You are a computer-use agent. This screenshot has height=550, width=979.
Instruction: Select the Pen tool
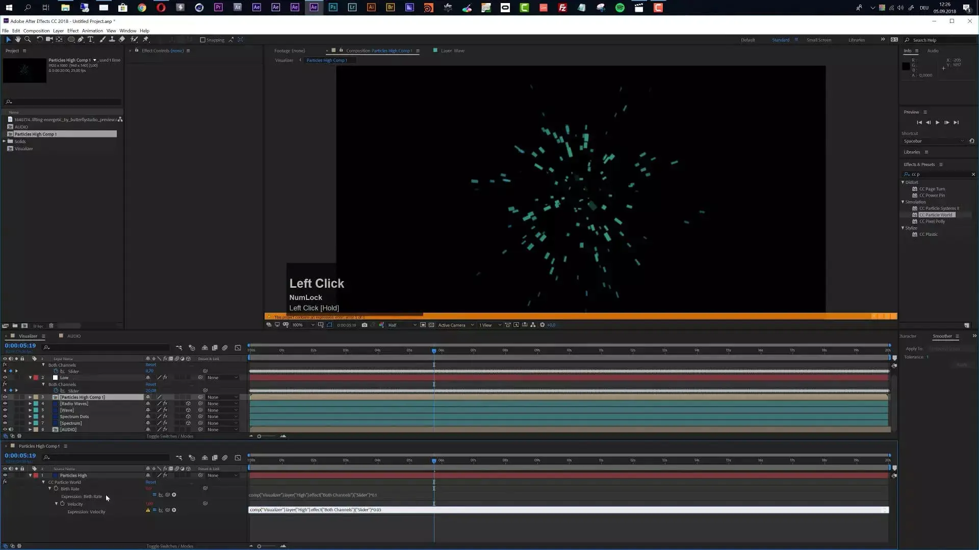tap(81, 39)
